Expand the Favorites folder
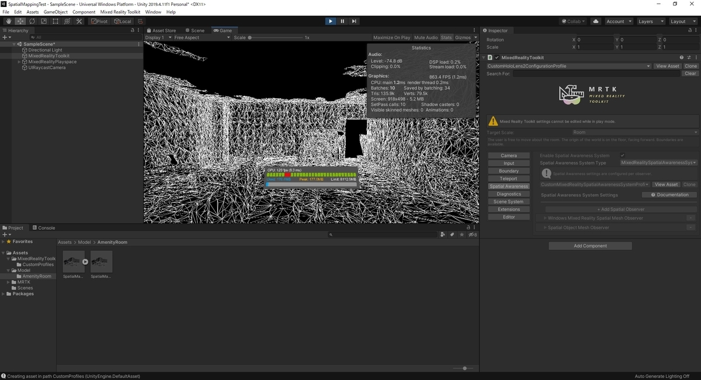The width and height of the screenshot is (701, 380). [x=4, y=241]
